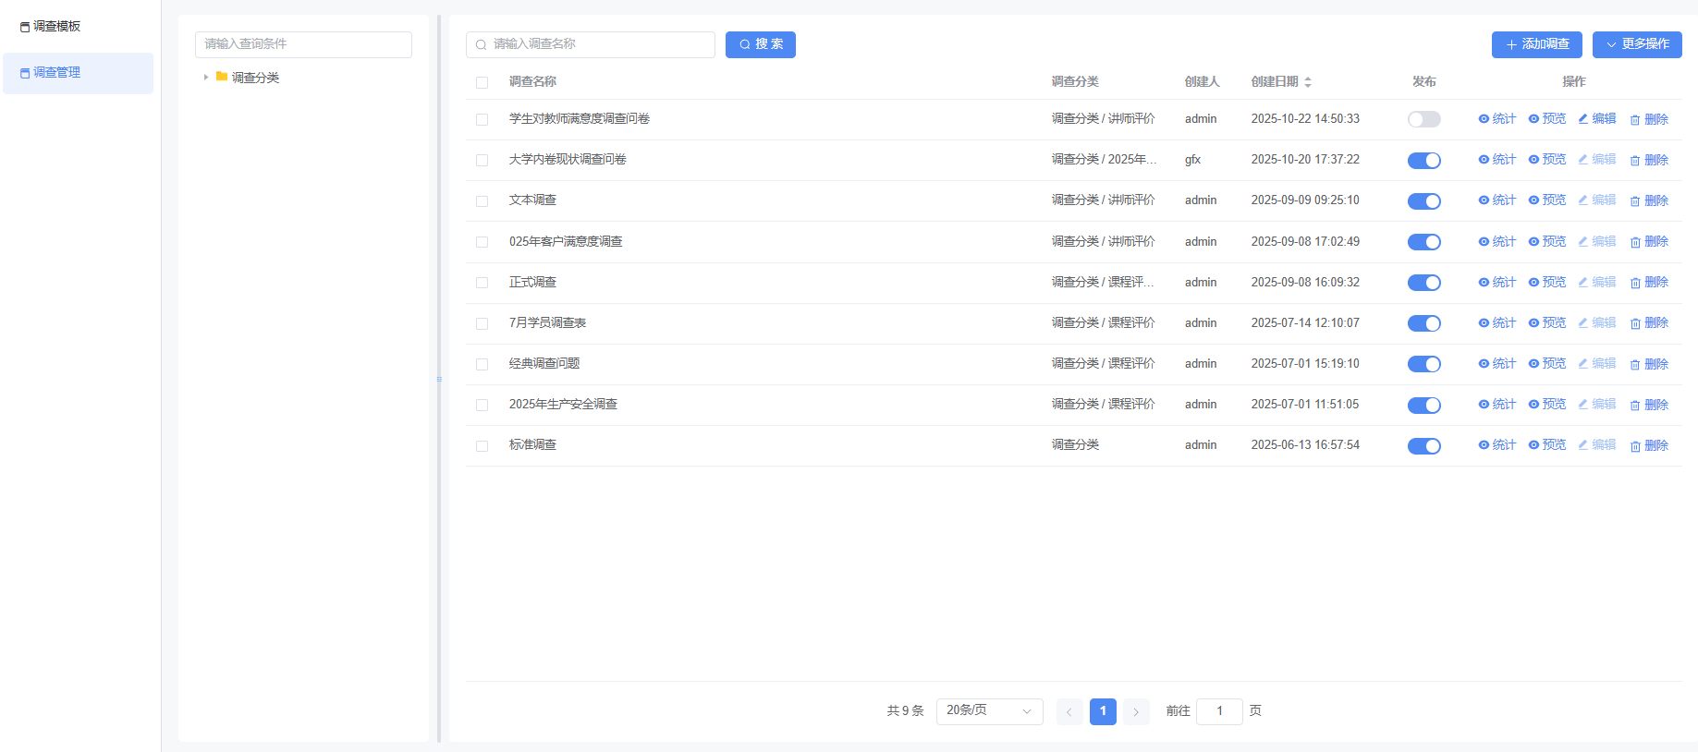Click the gfx creator cell
1698x752 pixels.
[x=1192, y=160]
